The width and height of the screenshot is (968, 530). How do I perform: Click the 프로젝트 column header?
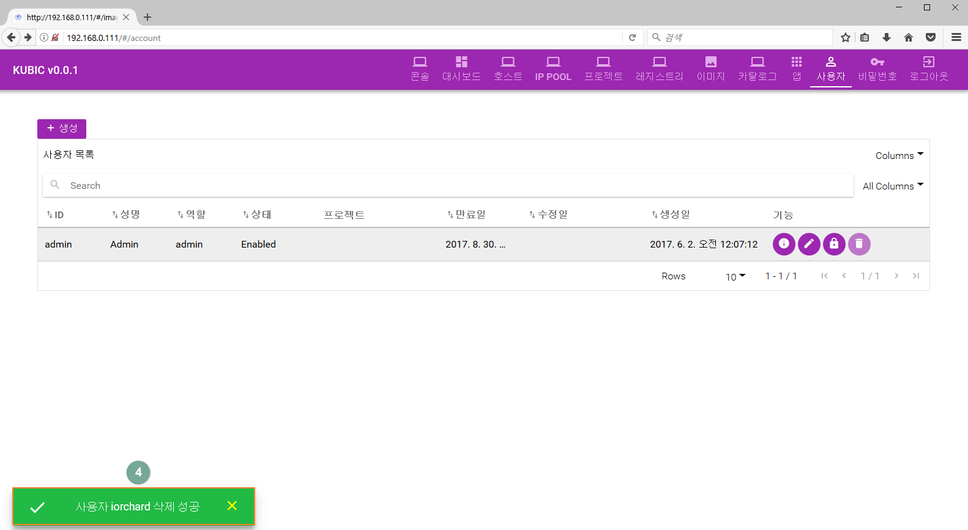(344, 215)
